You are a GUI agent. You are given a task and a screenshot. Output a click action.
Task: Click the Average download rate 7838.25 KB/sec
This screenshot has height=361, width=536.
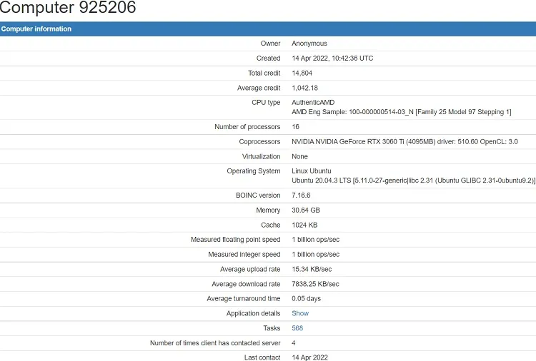315,284
